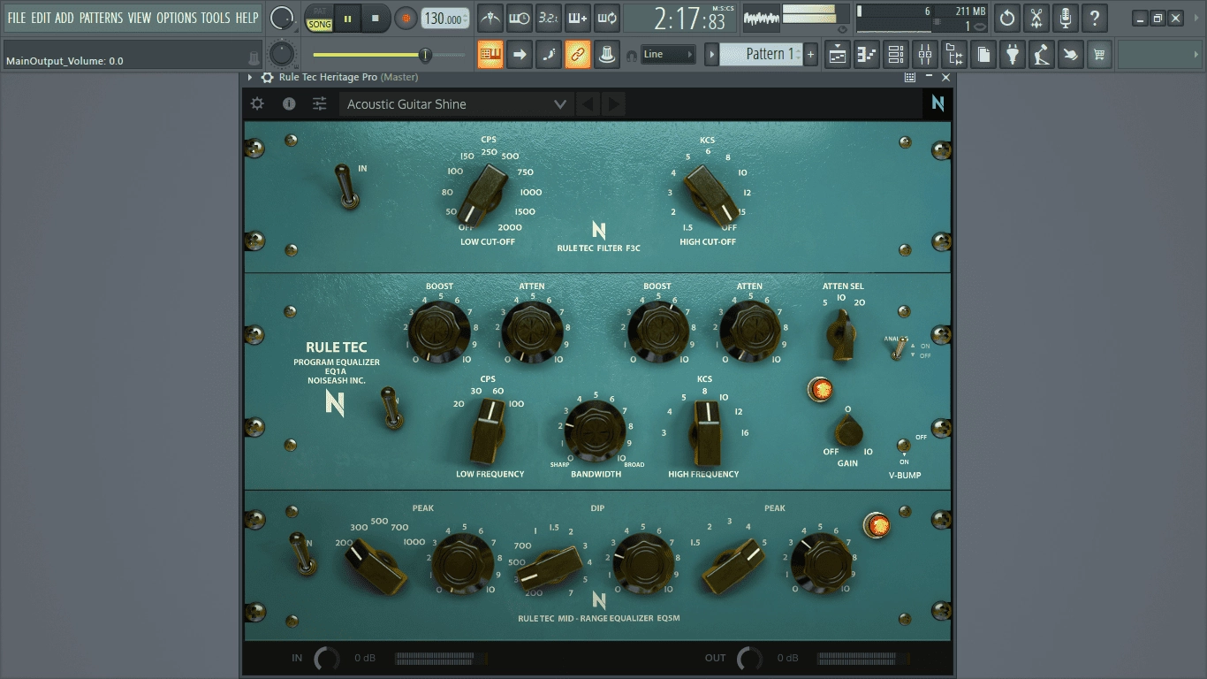Click the NoiseAsh N logo in header
Screen dimensions: 1207x679
pyautogui.click(x=938, y=103)
